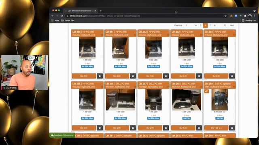Bid 3.00 on Lot 258
Screen dimensions: 259x145
[183, 128]
